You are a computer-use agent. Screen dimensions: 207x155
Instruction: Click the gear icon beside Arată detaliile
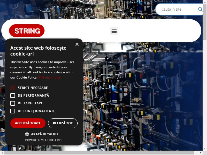[27, 134]
